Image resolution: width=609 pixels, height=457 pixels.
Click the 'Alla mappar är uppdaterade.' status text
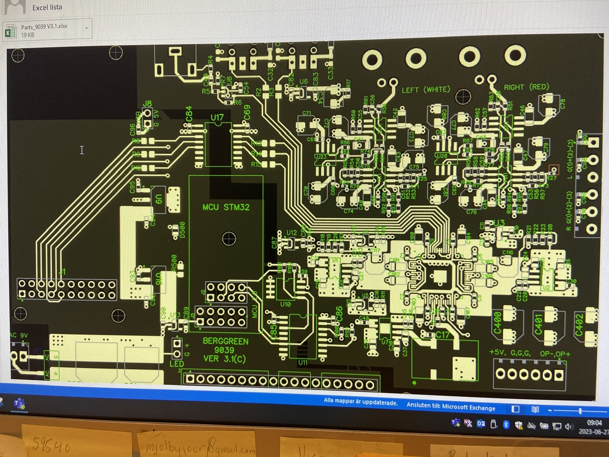(360, 402)
